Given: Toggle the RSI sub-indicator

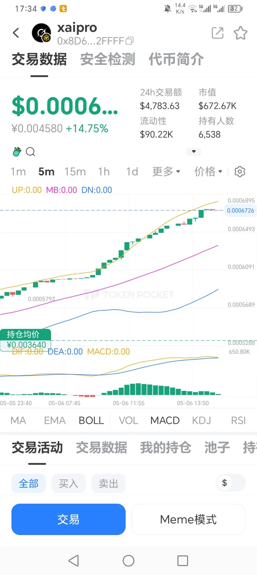Looking at the screenshot, I should (x=238, y=421).
